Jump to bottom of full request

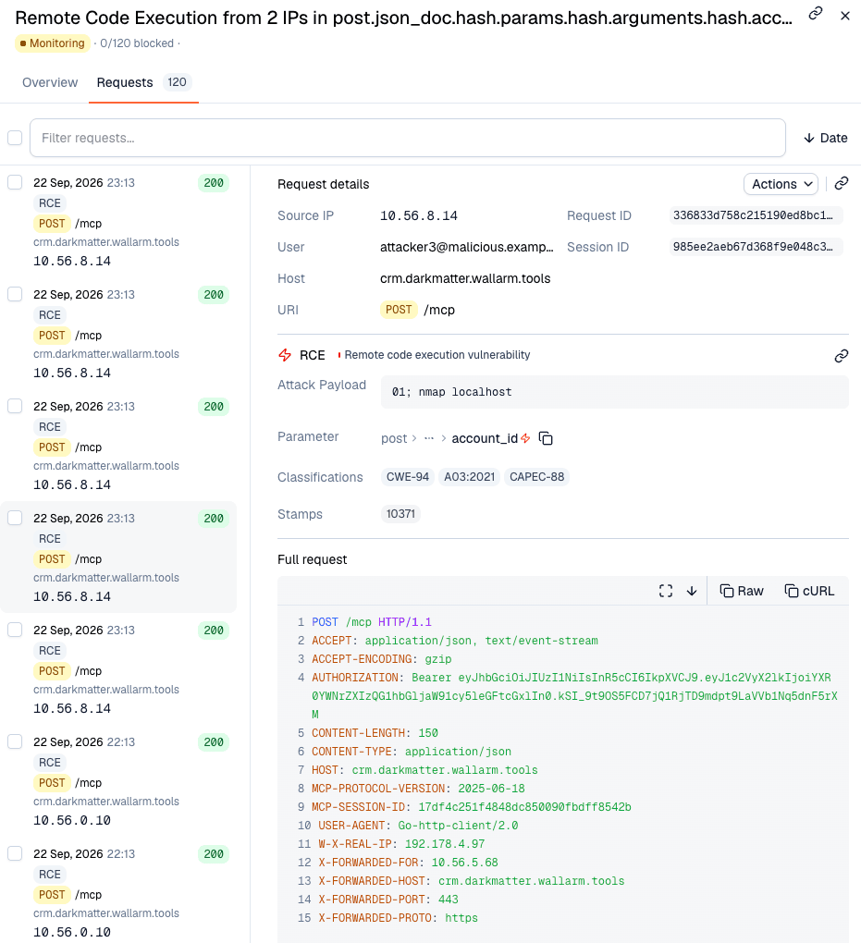692,591
